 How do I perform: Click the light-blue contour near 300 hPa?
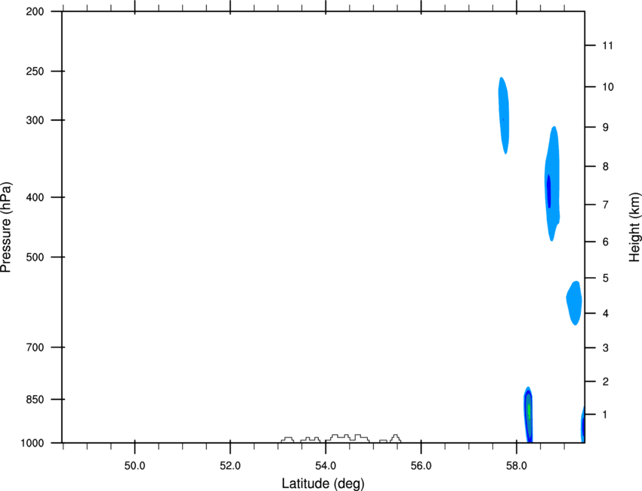pos(504,116)
